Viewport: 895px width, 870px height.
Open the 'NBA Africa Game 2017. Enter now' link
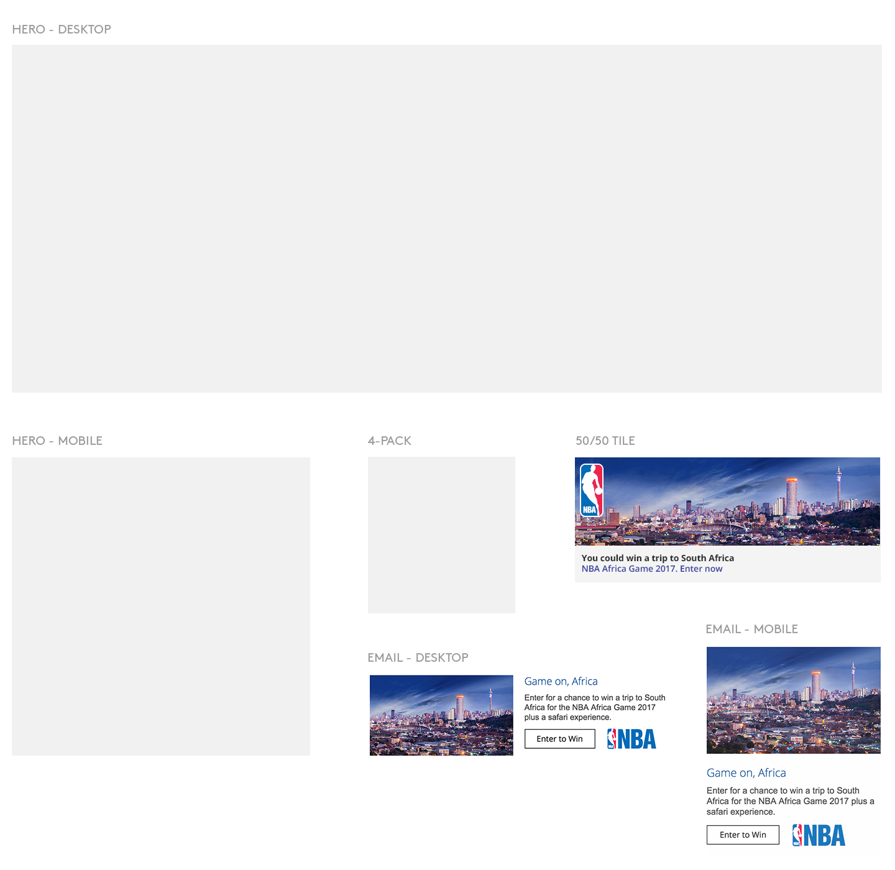coord(651,569)
